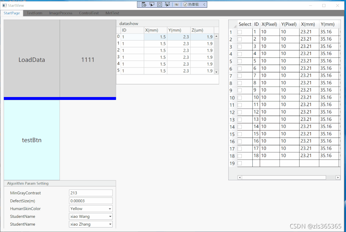Toggle display layout adorners icon

160,4
